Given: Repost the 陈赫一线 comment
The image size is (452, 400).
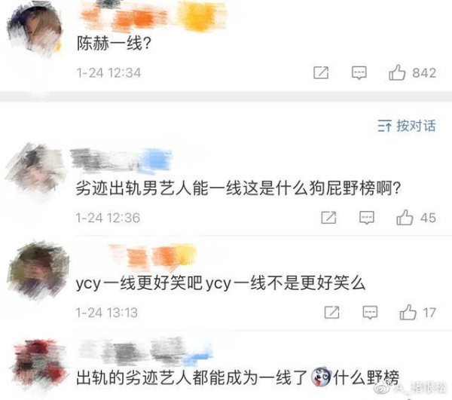Looking at the screenshot, I should tap(321, 72).
